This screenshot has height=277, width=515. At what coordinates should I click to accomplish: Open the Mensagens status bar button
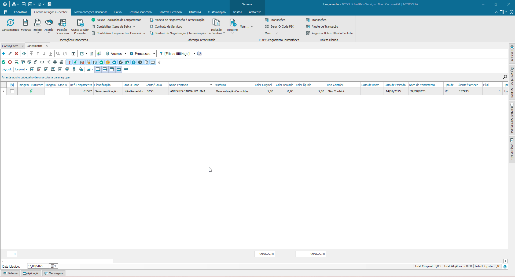(54, 273)
